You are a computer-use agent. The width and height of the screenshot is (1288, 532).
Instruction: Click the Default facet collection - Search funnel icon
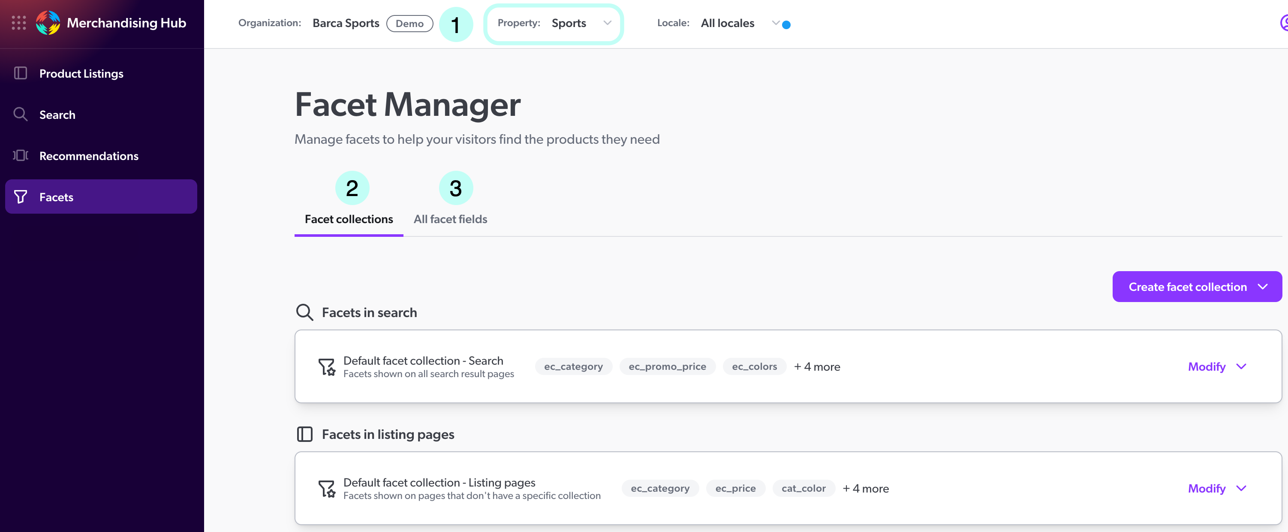[x=327, y=367]
